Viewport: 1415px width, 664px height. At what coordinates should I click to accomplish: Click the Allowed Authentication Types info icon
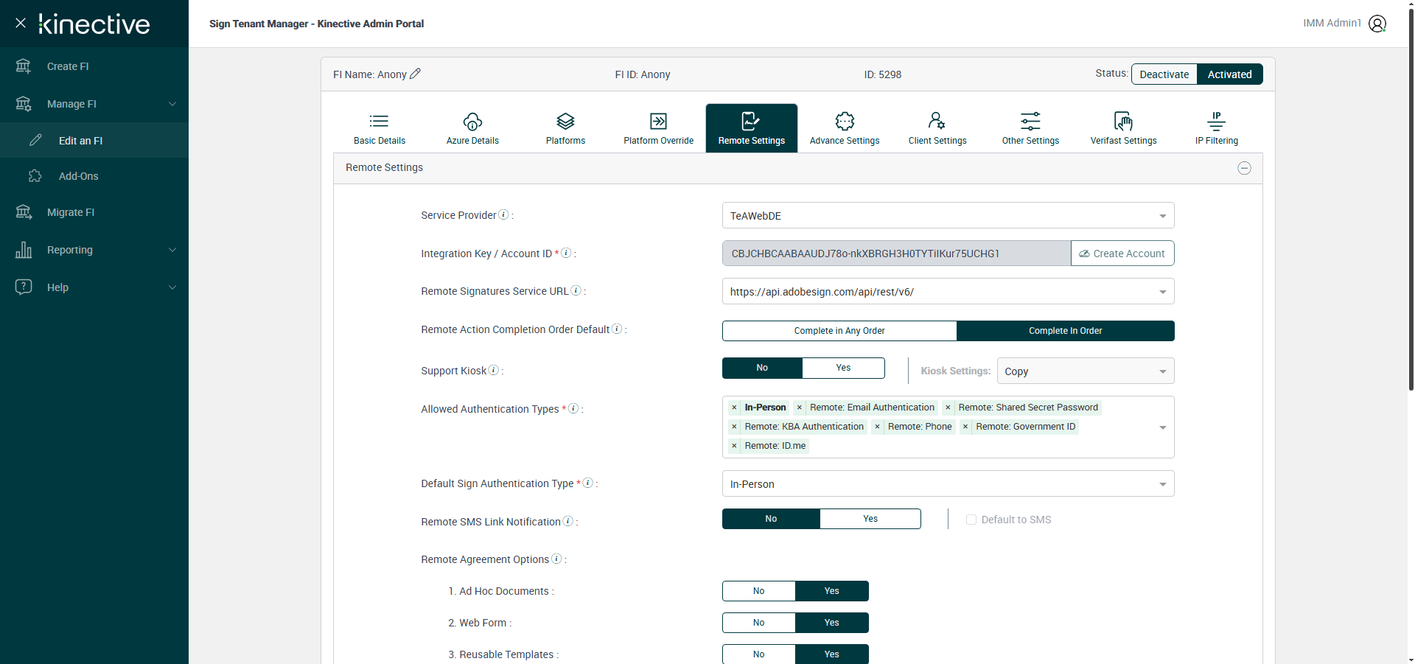click(x=573, y=408)
